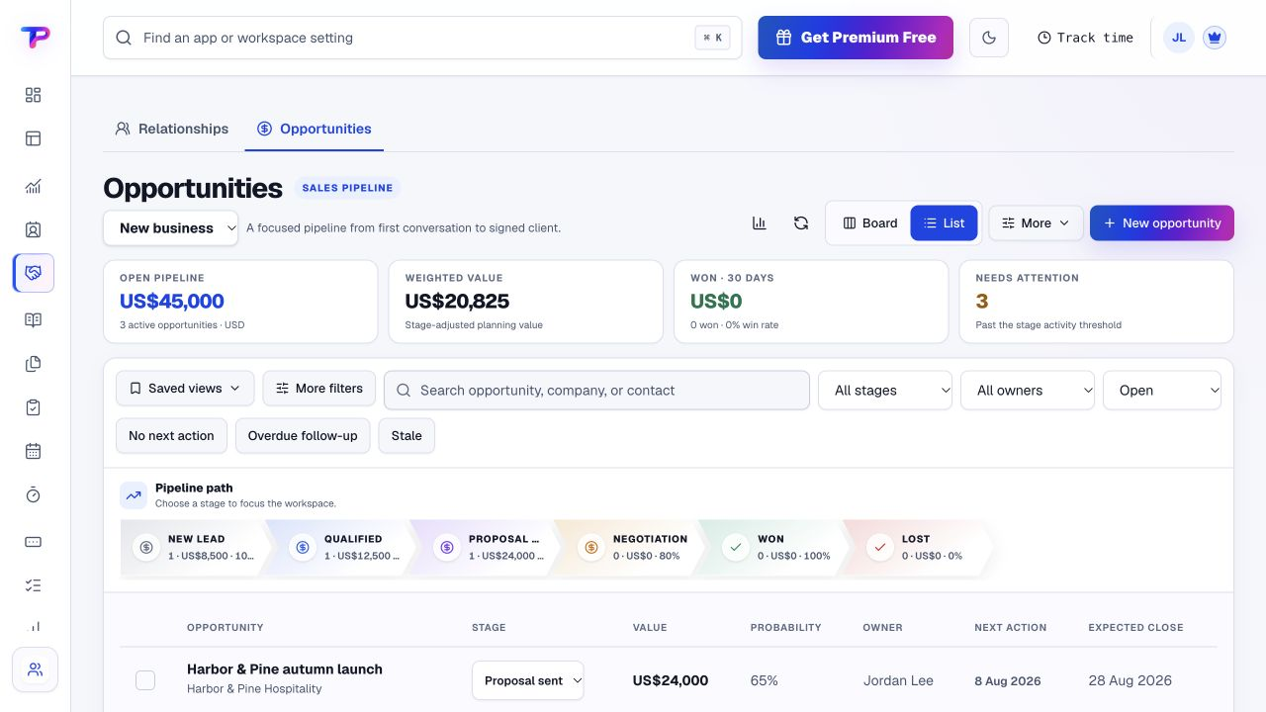Open the documents copy icon in sidebar
Screen dimensions: 1266x712
pos(33,364)
